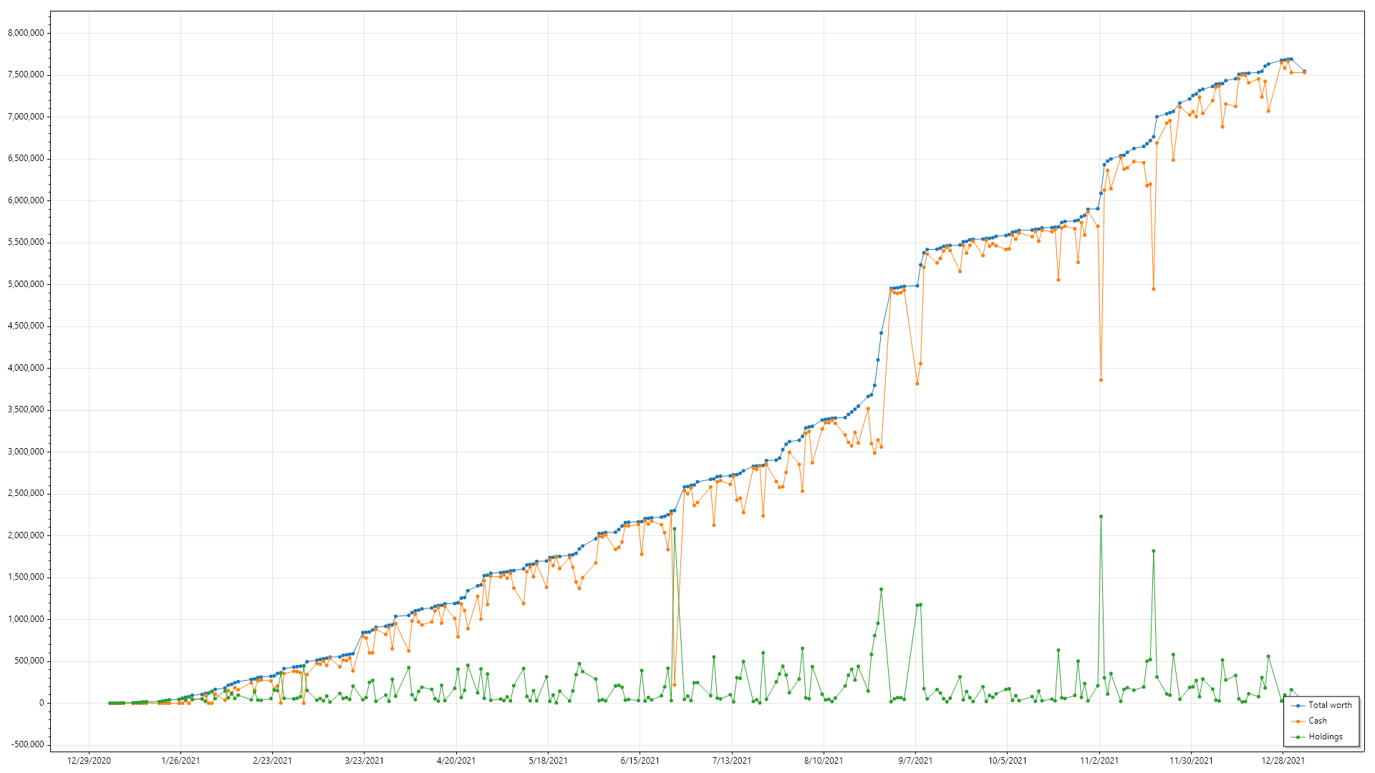This screenshot has width=1375, height=773.
Task: Click the 11/2/2021 x-axis date label
Action: coord(1099,761)
